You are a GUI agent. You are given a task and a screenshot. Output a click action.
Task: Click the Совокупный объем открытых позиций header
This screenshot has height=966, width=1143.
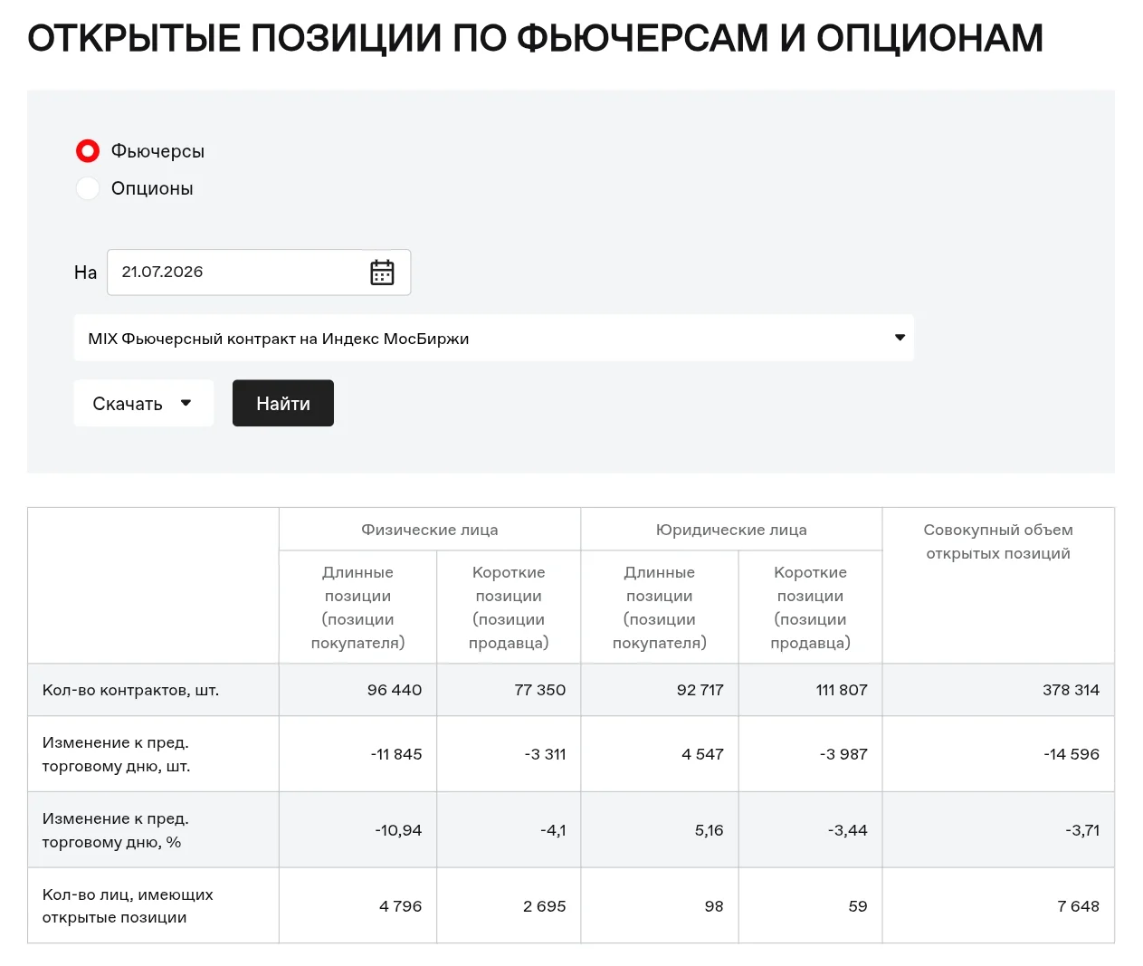coord(998,541)
